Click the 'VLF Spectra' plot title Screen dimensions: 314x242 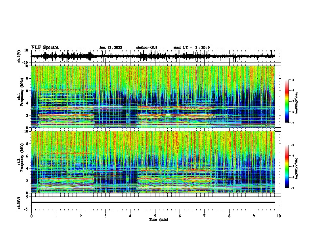click(x=45, y=47)
